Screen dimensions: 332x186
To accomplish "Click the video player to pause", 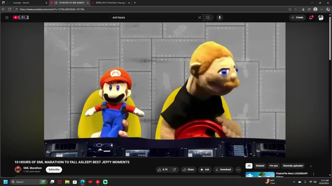I will pos(165,90).
